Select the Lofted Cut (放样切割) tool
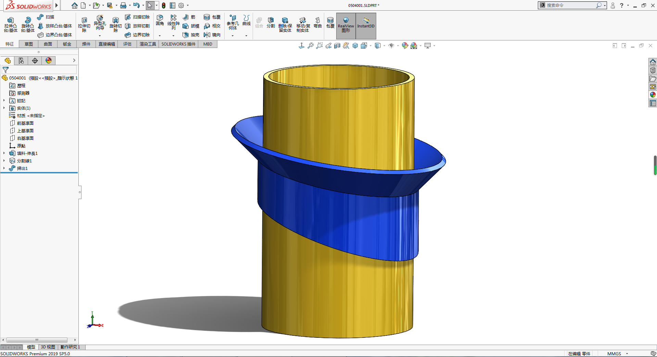 pyautogui.click(x=137, y=26)
